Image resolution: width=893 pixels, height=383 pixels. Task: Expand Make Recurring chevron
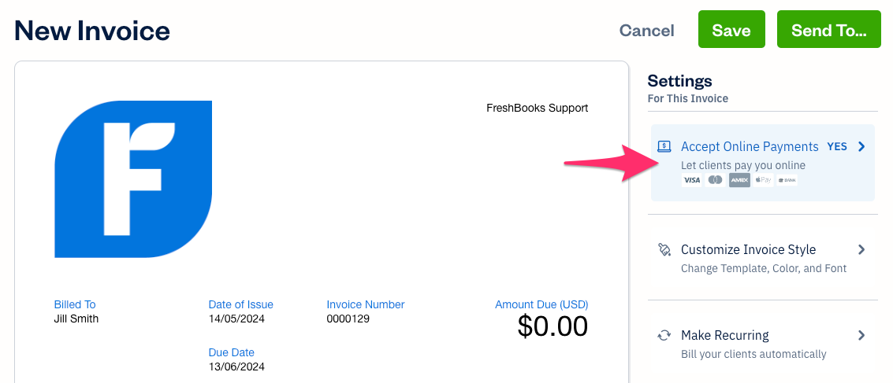[861, 335]
